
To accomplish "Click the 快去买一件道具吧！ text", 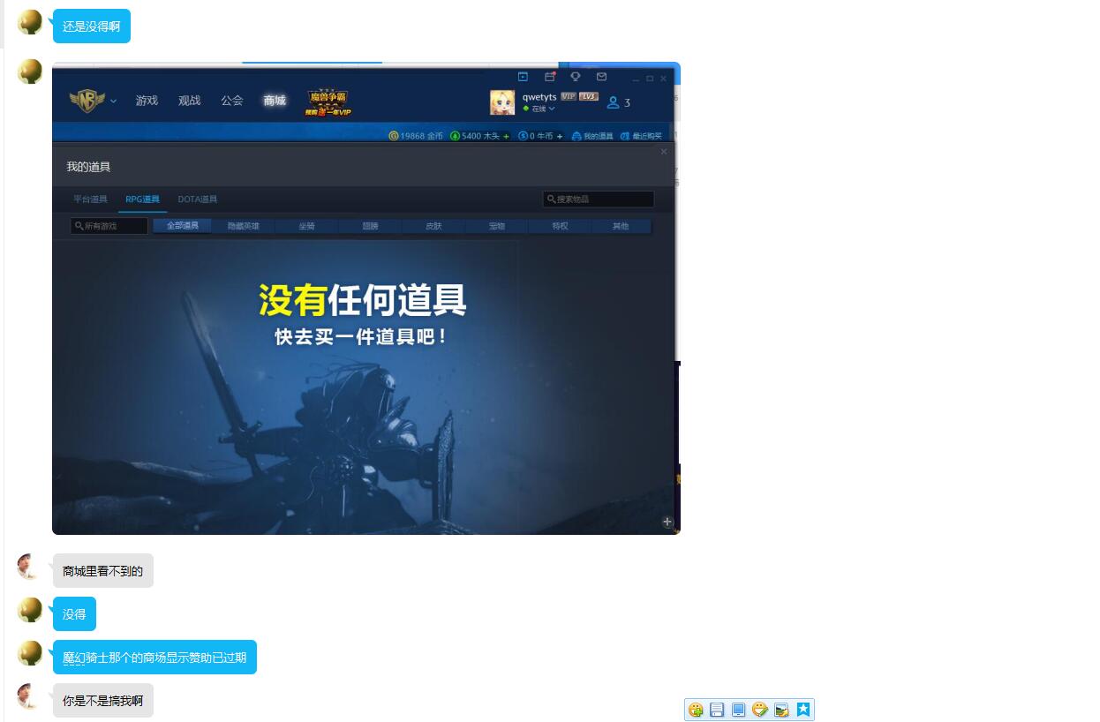I will point(362,337).
